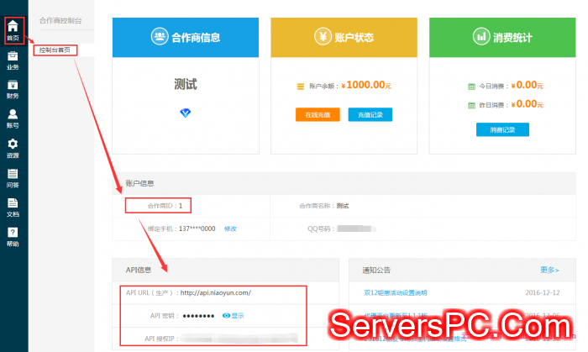Open the 文档 documents sidebar icon
Image resolution: width=588 pixels, height=352 pixels.
click(13, 207)
